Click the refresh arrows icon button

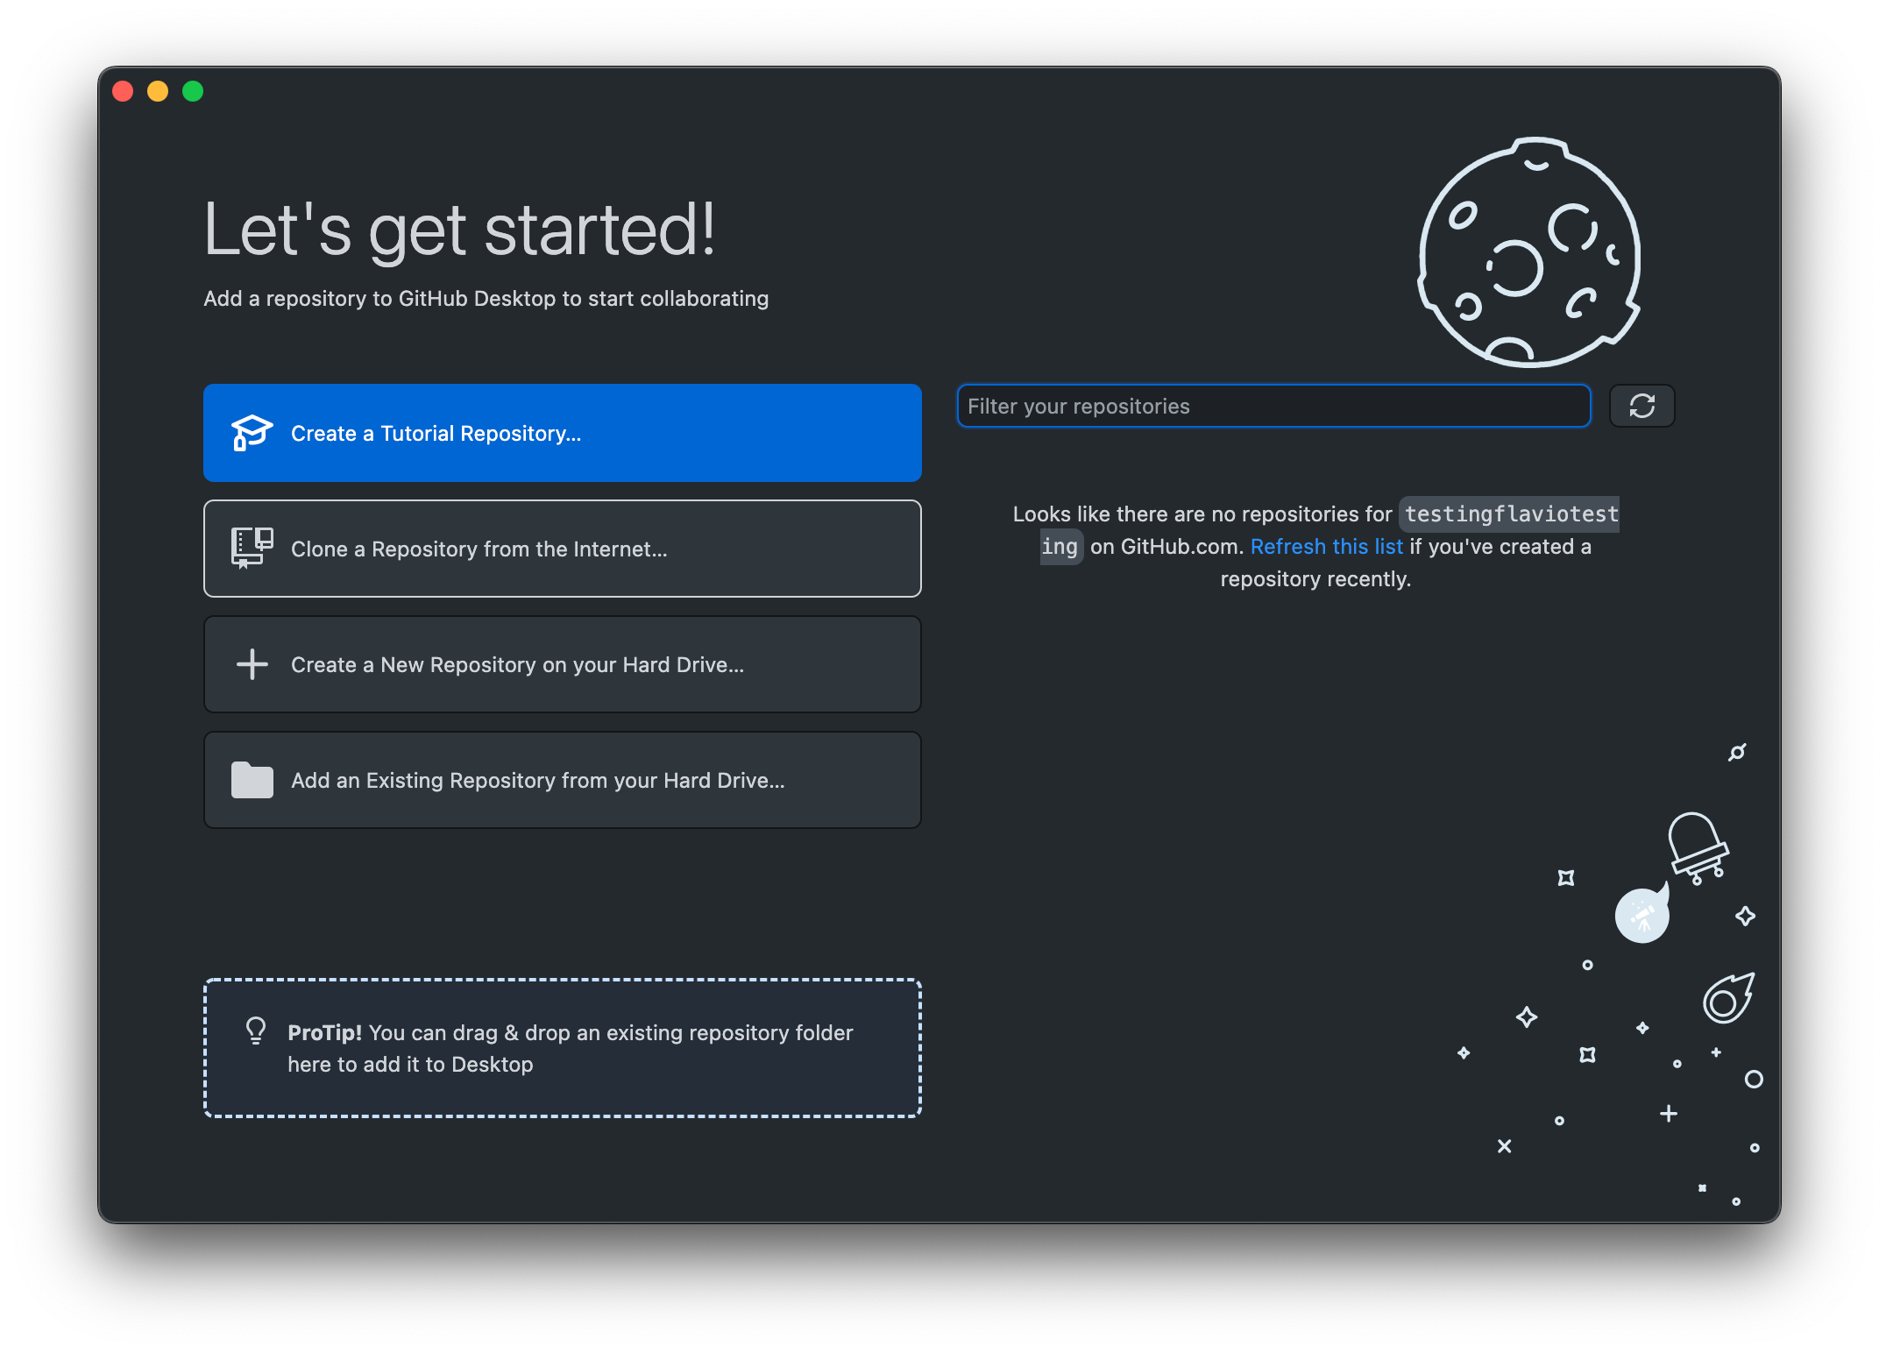point(1641,406)
